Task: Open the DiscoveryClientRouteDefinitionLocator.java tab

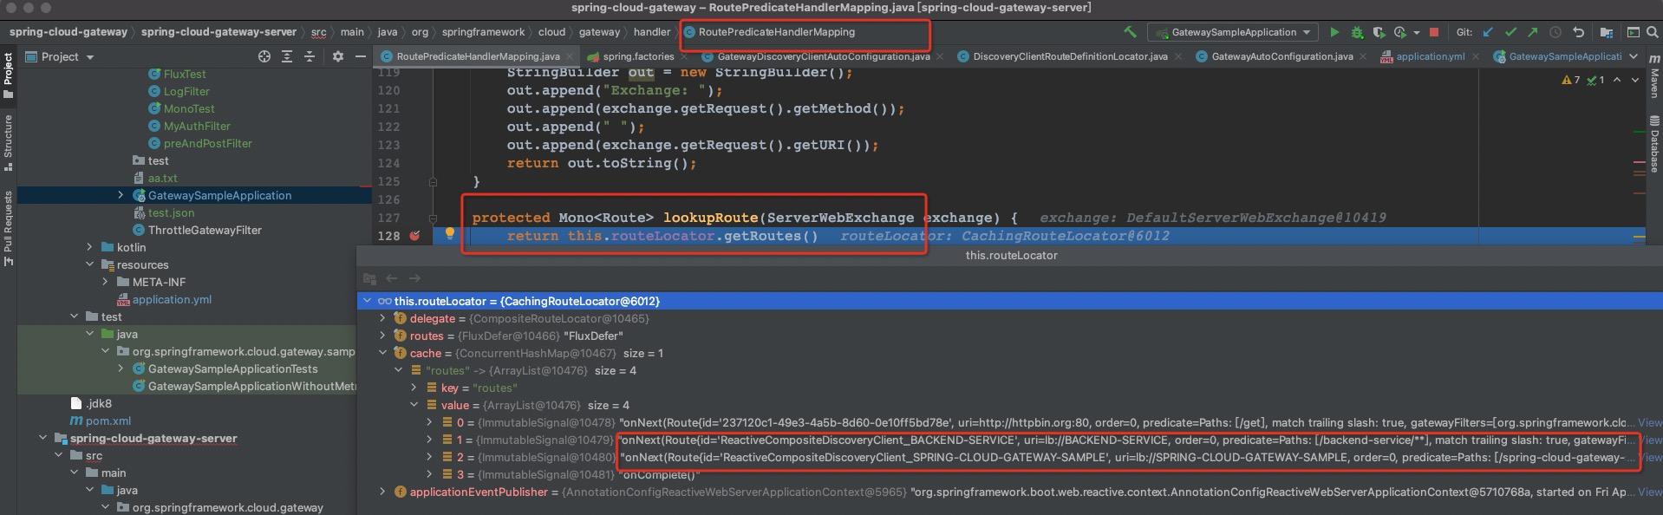Action: click(1070, 56)
